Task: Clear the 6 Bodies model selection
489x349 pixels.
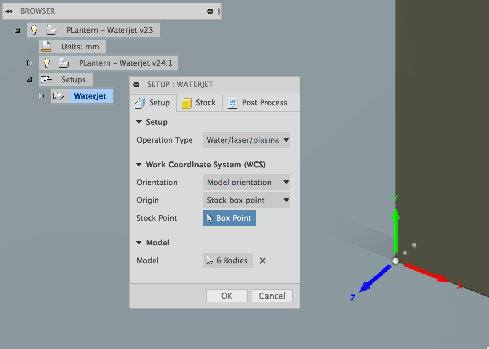Action: coord(263,261)
